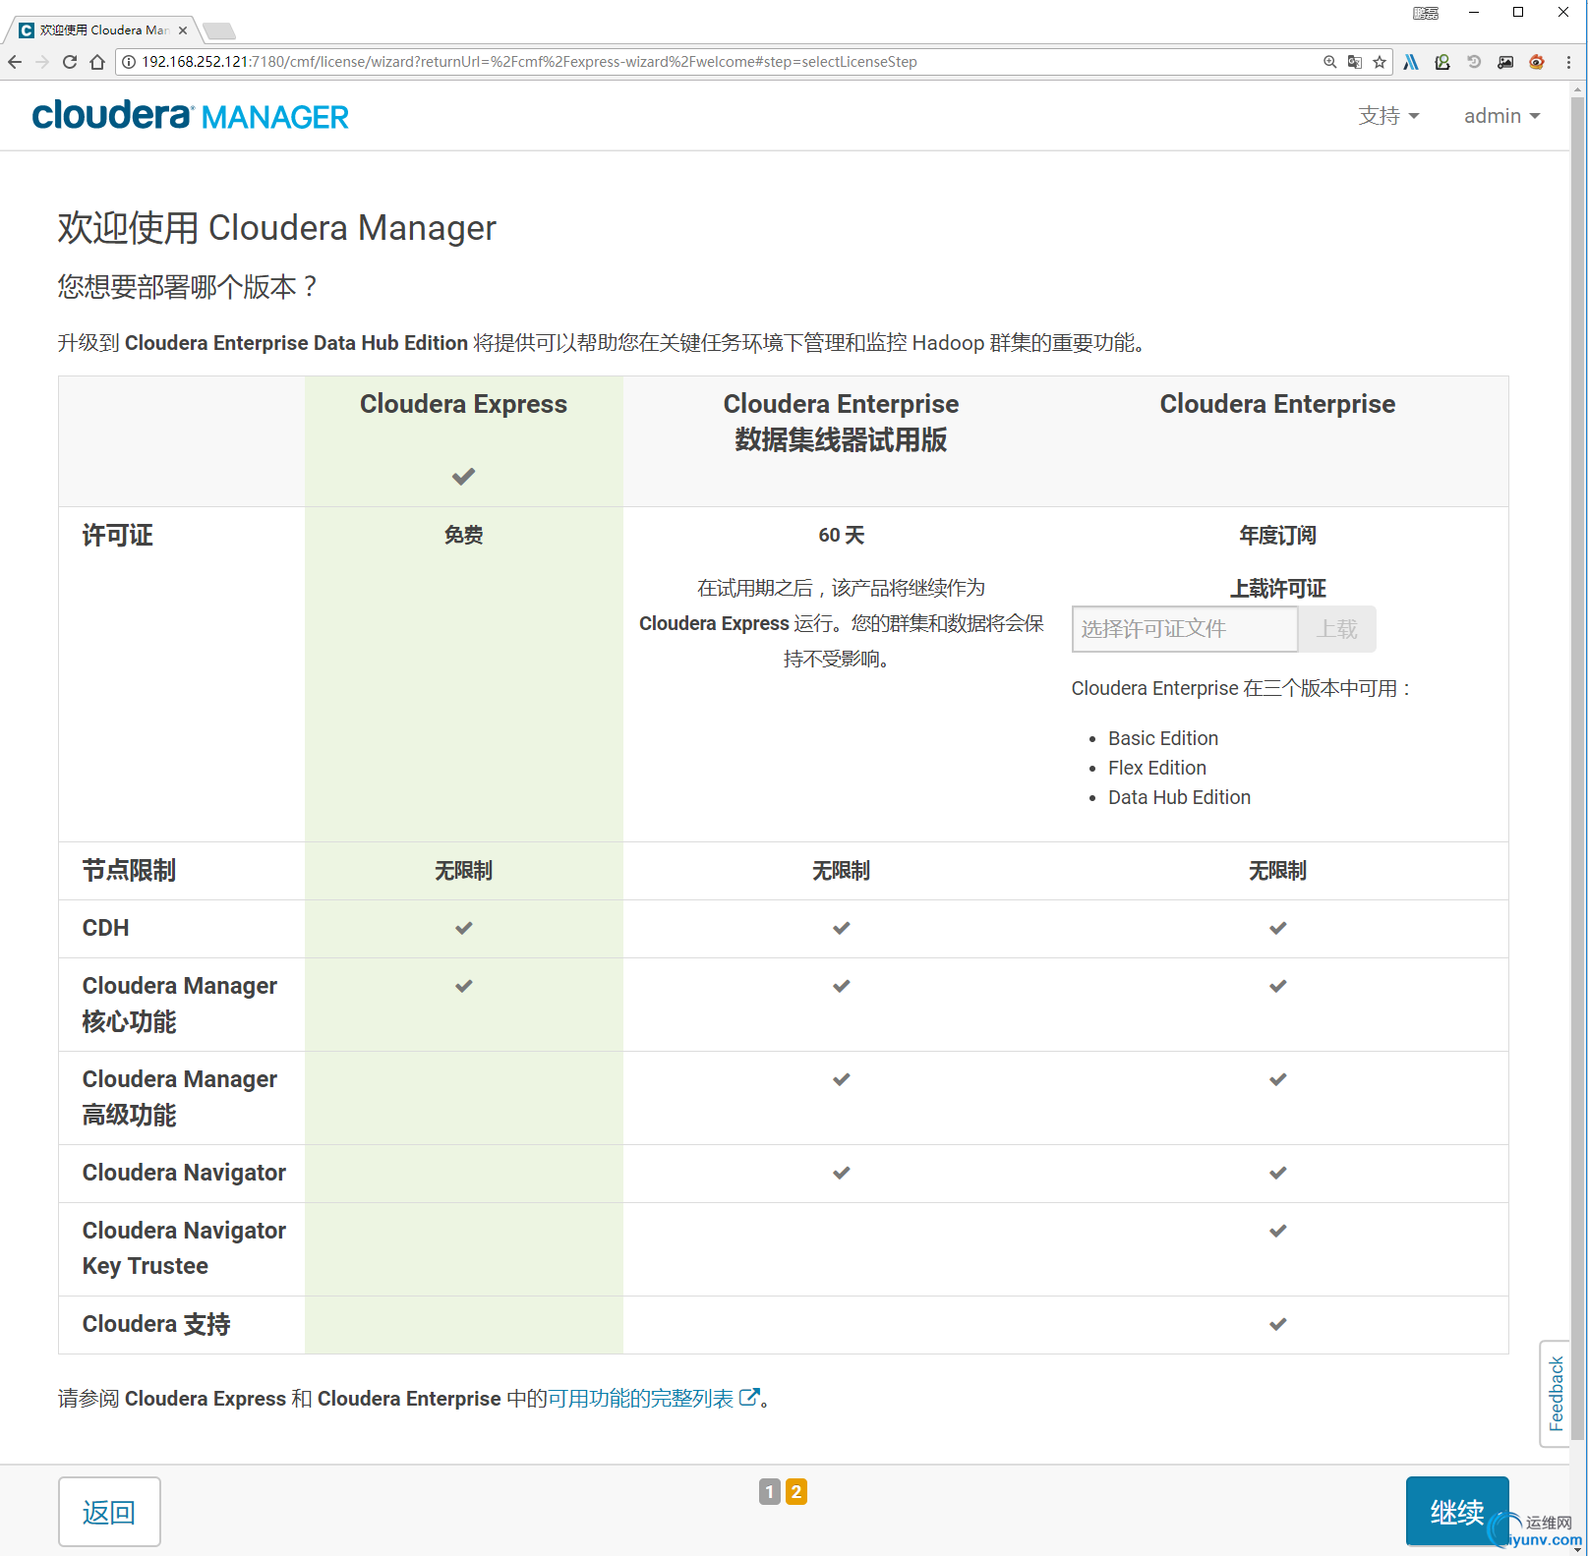1588x1556 pixels.
Task: Click the 选择许可证文件 input field
Action: 1185,629
